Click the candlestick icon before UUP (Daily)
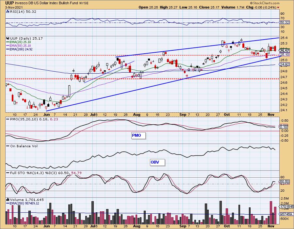Viewport: 294px width, 229px height. pyautogui.click(x=8, y=38)
